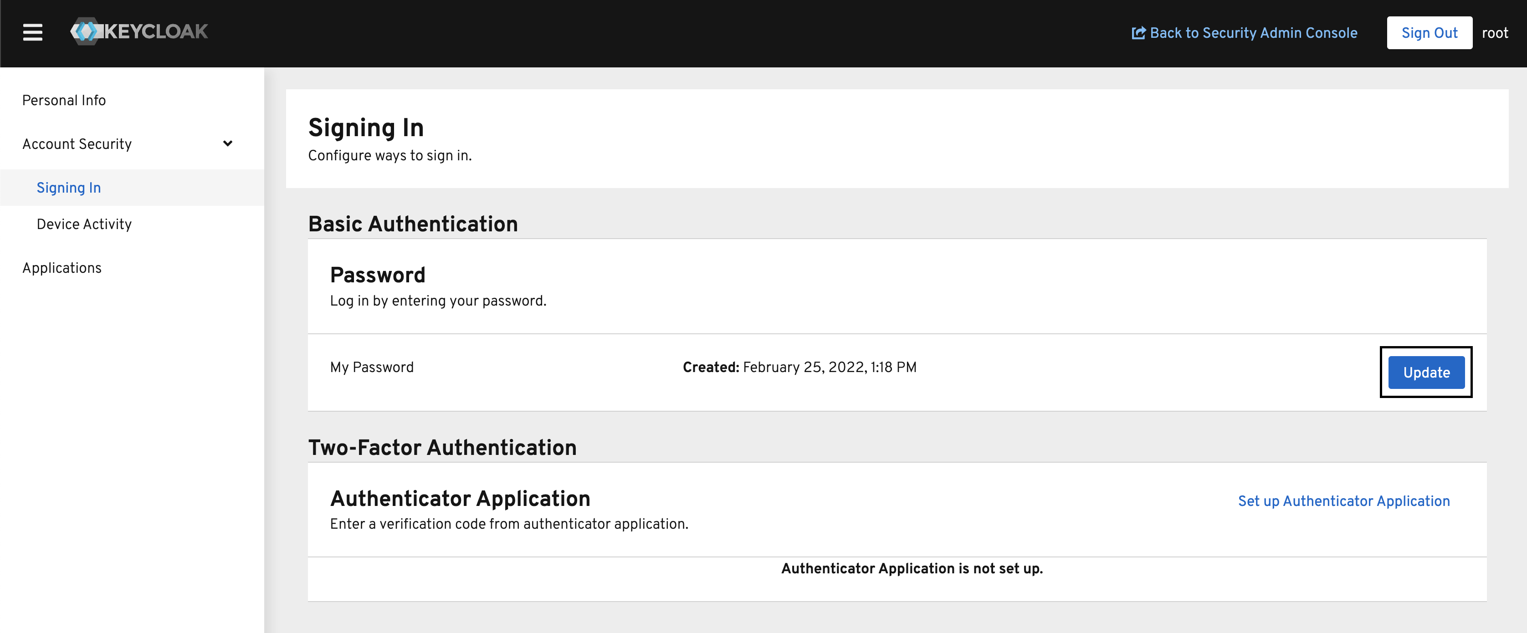
Task: Sign Out of the account console
Action: pyautogui.click(x=1429, y=33)
